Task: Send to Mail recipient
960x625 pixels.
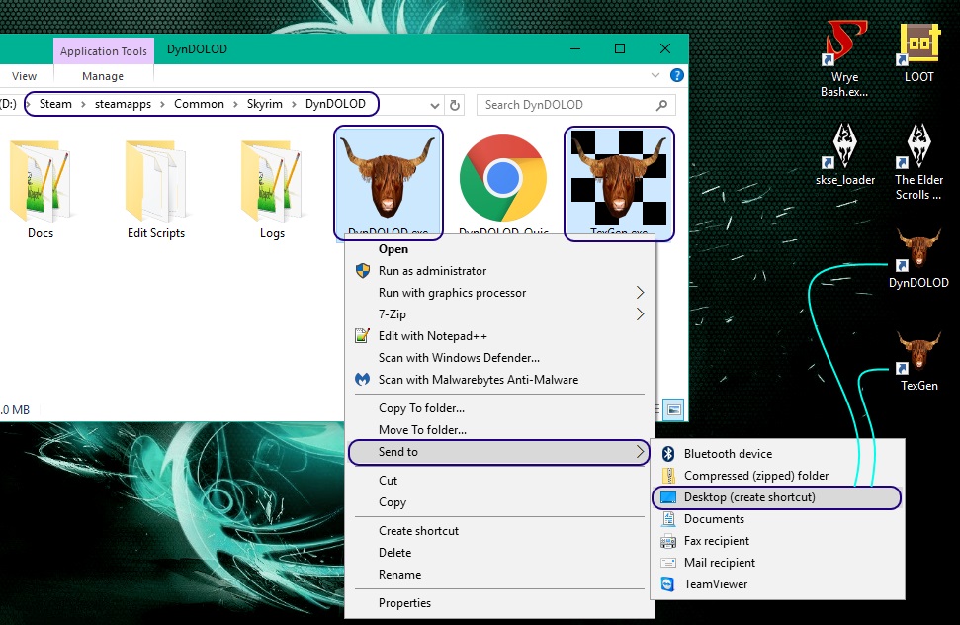Action: (778, 563)
